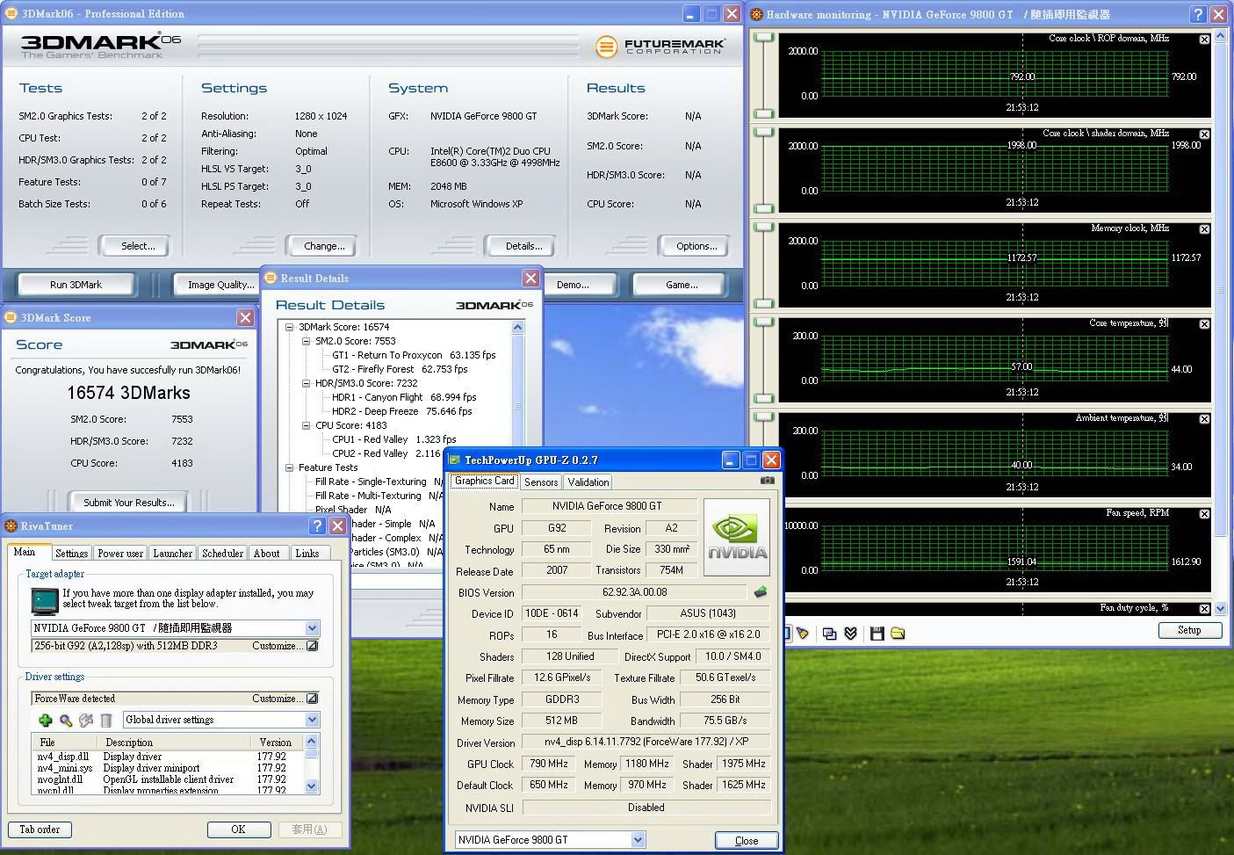Click the Image Quality... button in 3DMark06
The width and height of the screenshot is (1234, 855).
pos(216,285)
